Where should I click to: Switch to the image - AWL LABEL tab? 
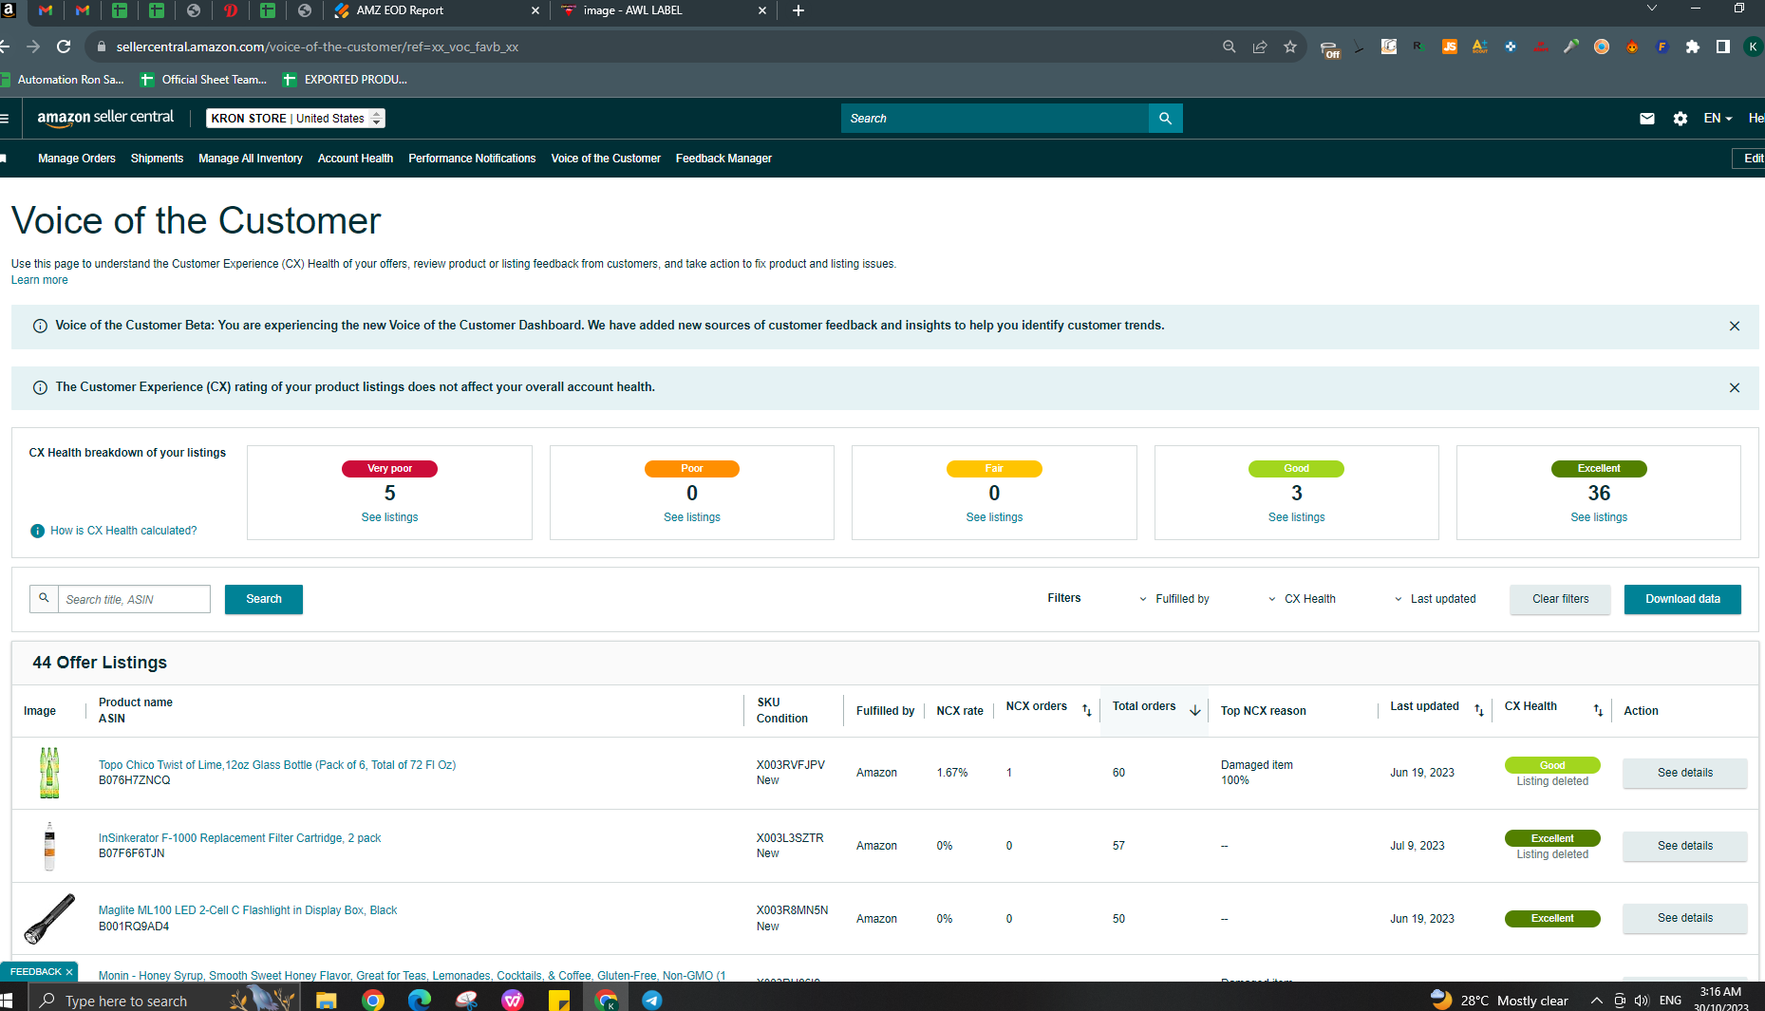663,10
